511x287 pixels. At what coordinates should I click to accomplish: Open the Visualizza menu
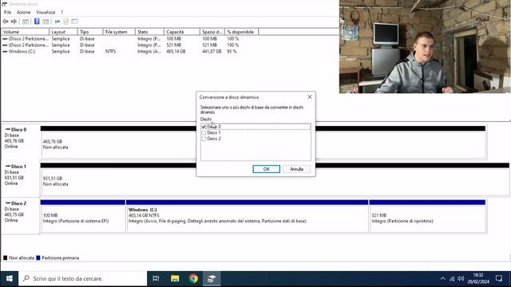pos(46,12)
